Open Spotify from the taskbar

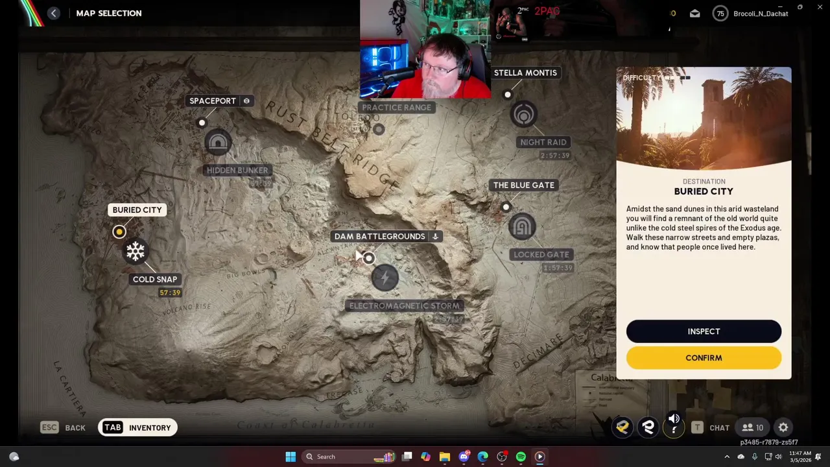point(521,457)
